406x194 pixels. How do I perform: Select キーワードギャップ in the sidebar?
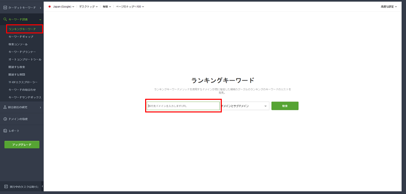[x=21, y=36]
